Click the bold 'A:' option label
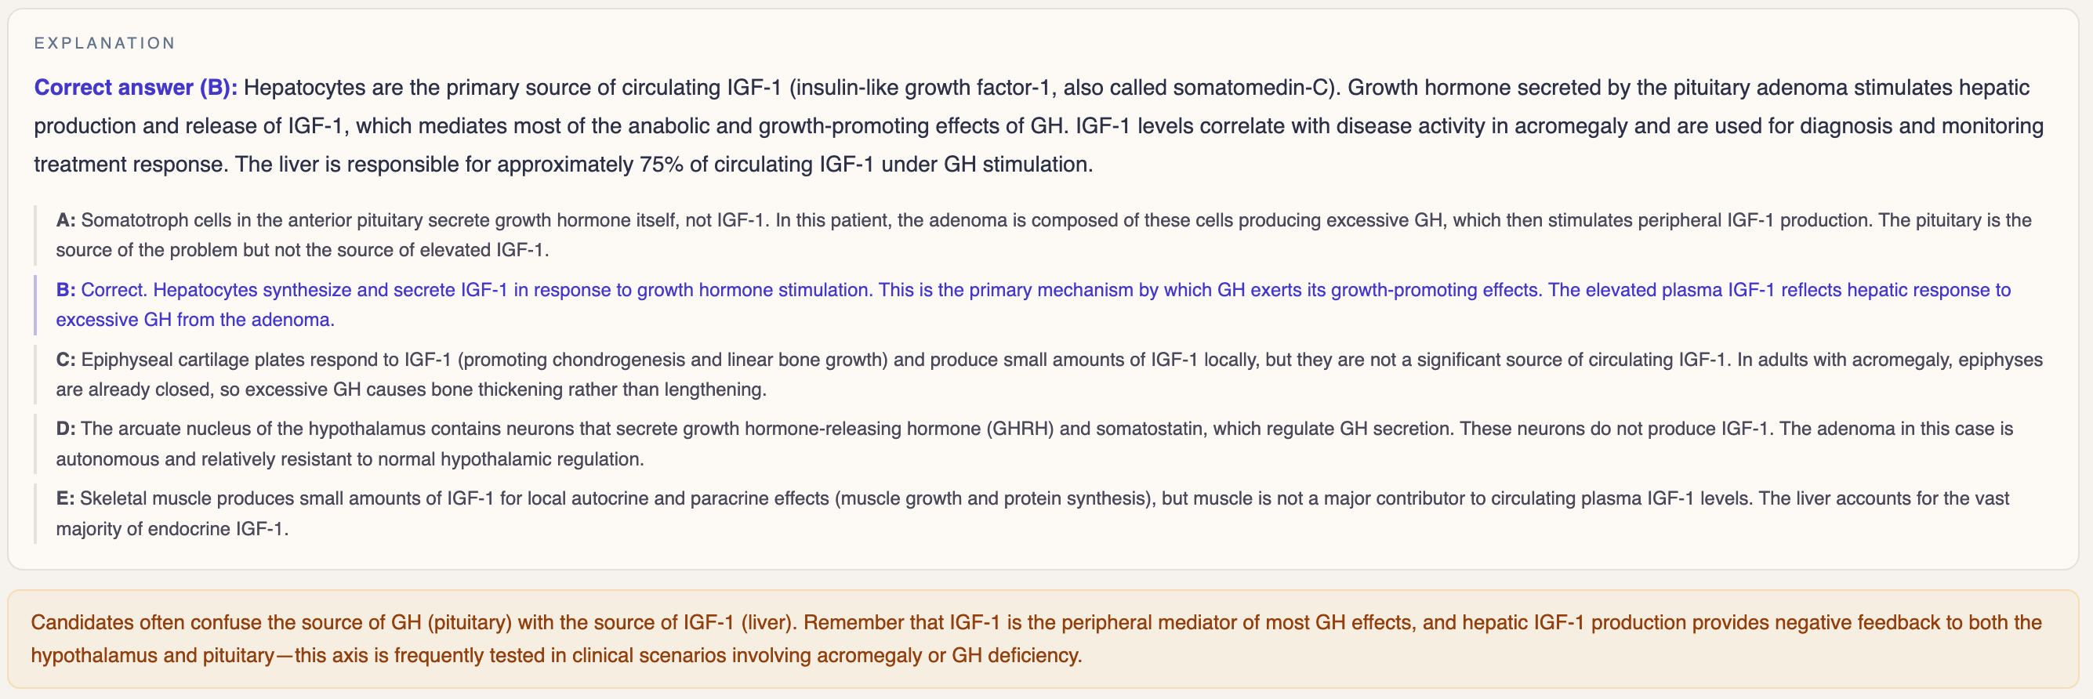The height and width of the screenshot is (699, 2093). (66, 220)
